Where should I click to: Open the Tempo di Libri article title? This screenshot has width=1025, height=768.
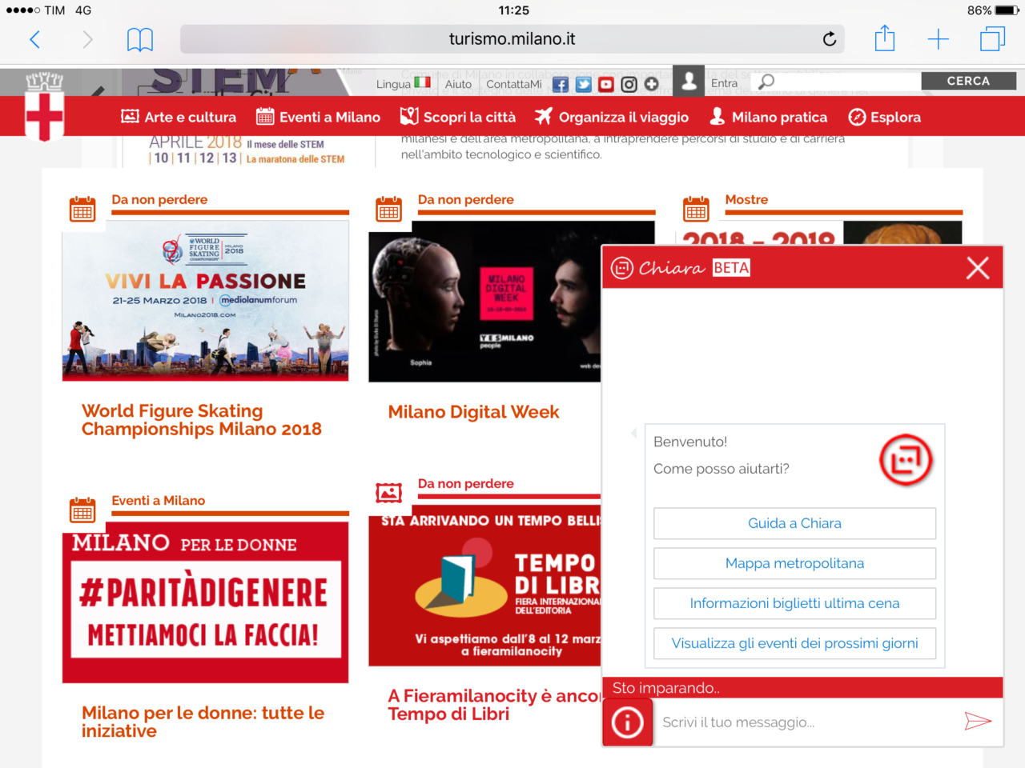pyautogui.click(x=494, y=705)
